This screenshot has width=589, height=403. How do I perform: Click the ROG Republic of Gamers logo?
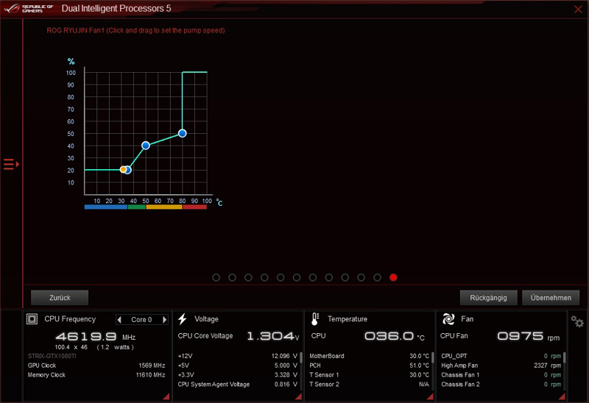click(x=29, y=8)
